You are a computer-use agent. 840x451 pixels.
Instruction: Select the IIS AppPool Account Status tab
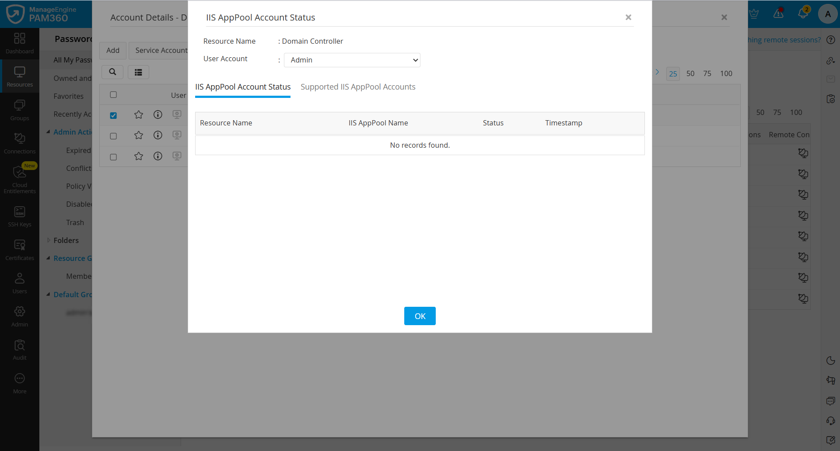[x=243, y=87]
